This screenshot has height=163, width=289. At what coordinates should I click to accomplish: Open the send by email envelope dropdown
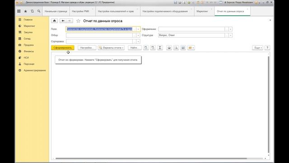[x=191, y=48]
